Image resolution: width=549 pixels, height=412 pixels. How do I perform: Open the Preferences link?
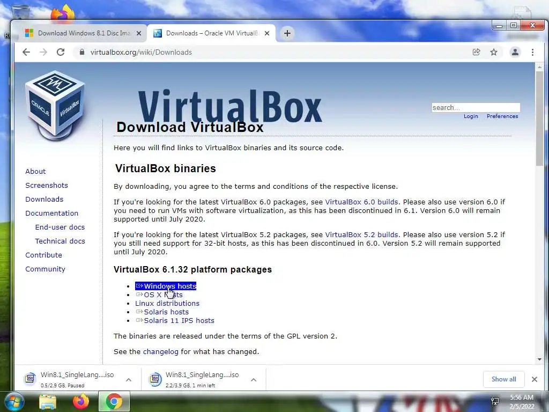pos(502,116)
